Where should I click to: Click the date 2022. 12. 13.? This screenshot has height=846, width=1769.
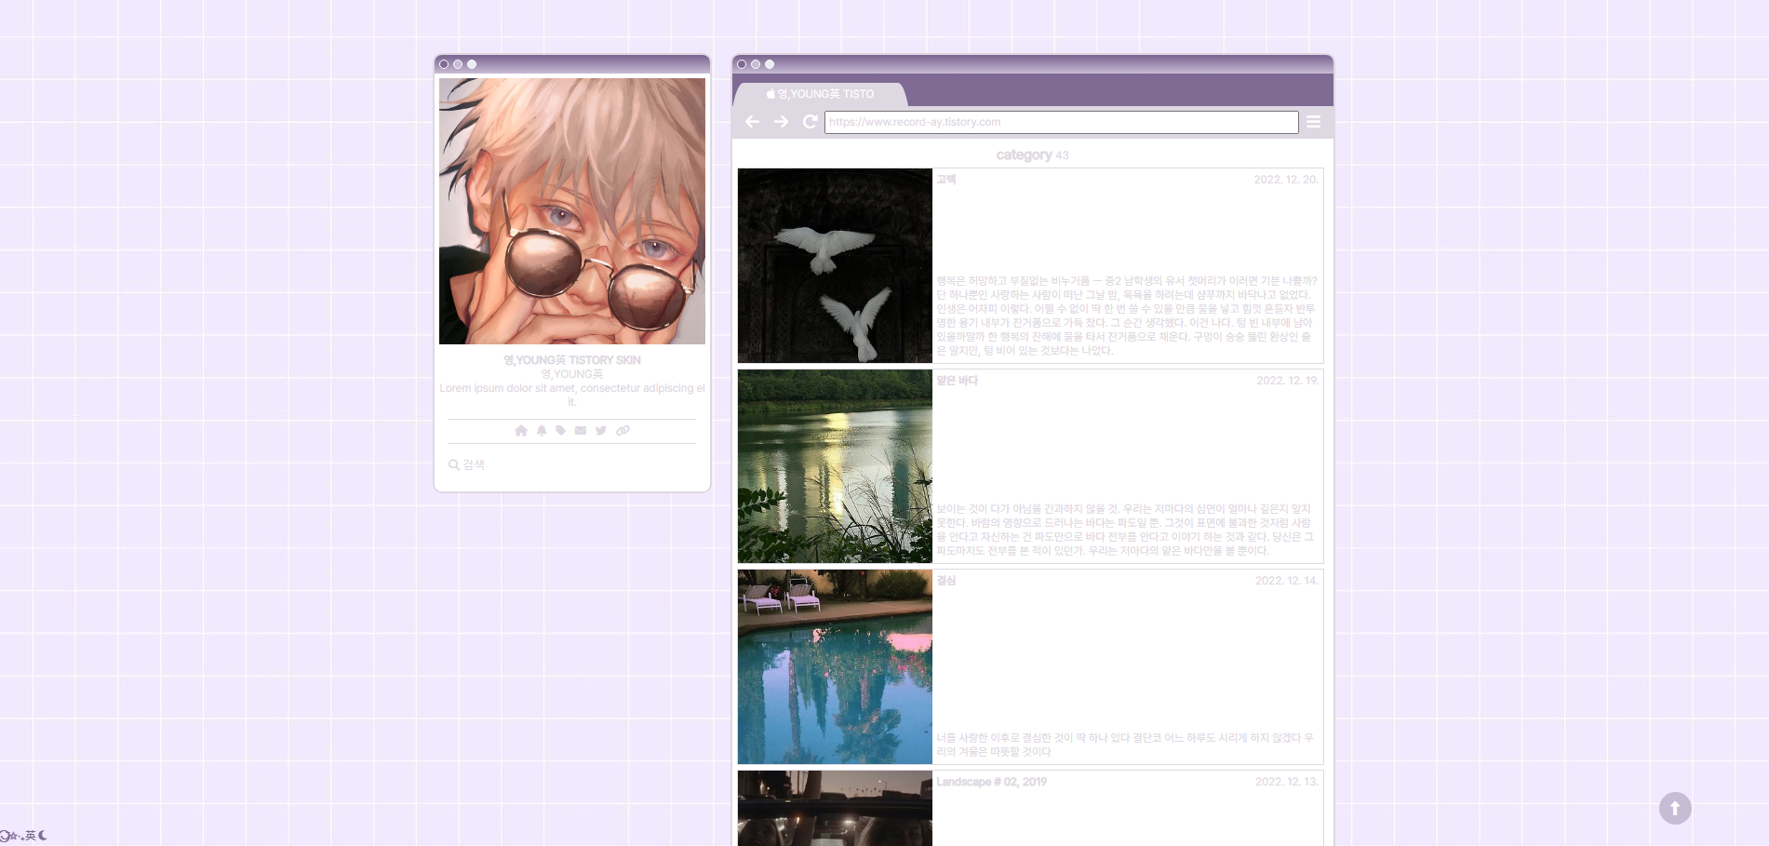(1287, 782)
